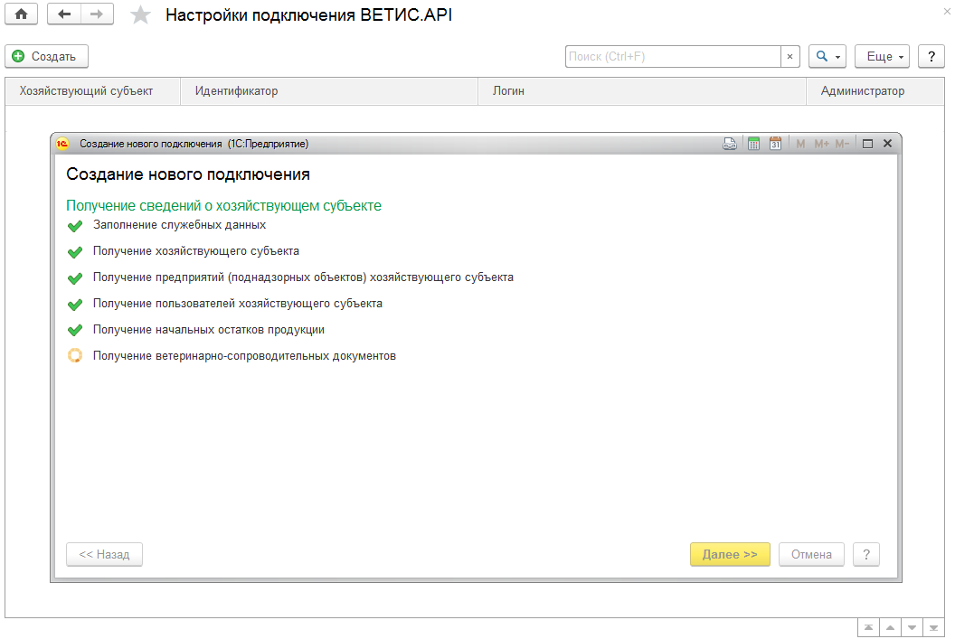This screenshot has height=639, width=955.
Task: Click the M+ memory button
Action: pyautogui.click(x=822, y=144)
